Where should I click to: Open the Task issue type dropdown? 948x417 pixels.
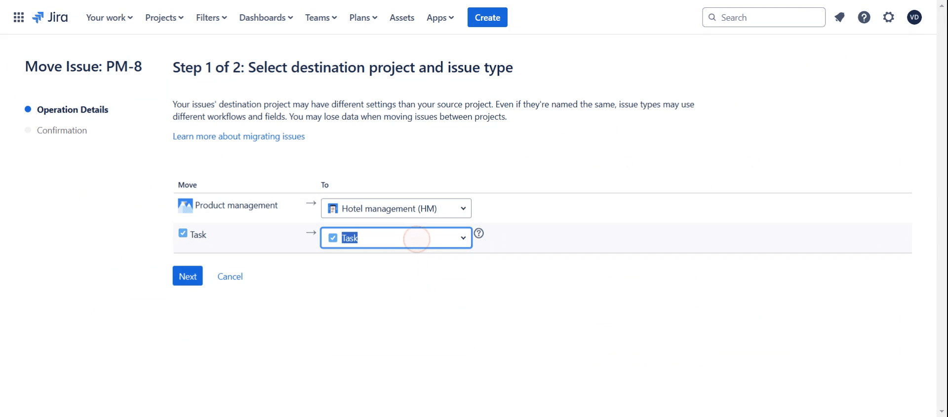click(396, 238)
